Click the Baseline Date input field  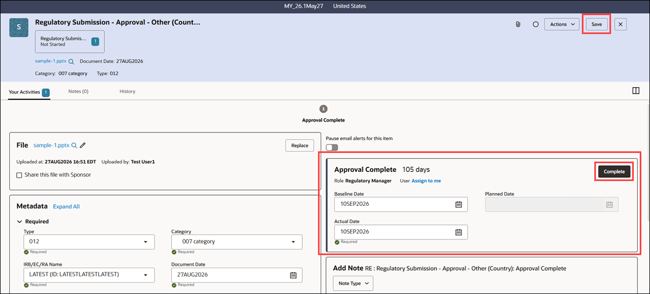401,204
